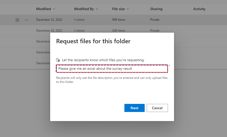Click Private sharing status in the 200 items row
Screen dimensions: 227x137
(x=155, y=31)
